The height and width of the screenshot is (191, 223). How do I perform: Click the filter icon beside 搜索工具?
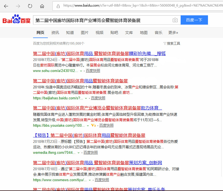click(165, 44)
